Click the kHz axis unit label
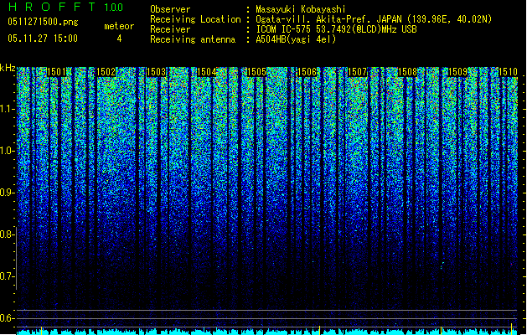 8,68
